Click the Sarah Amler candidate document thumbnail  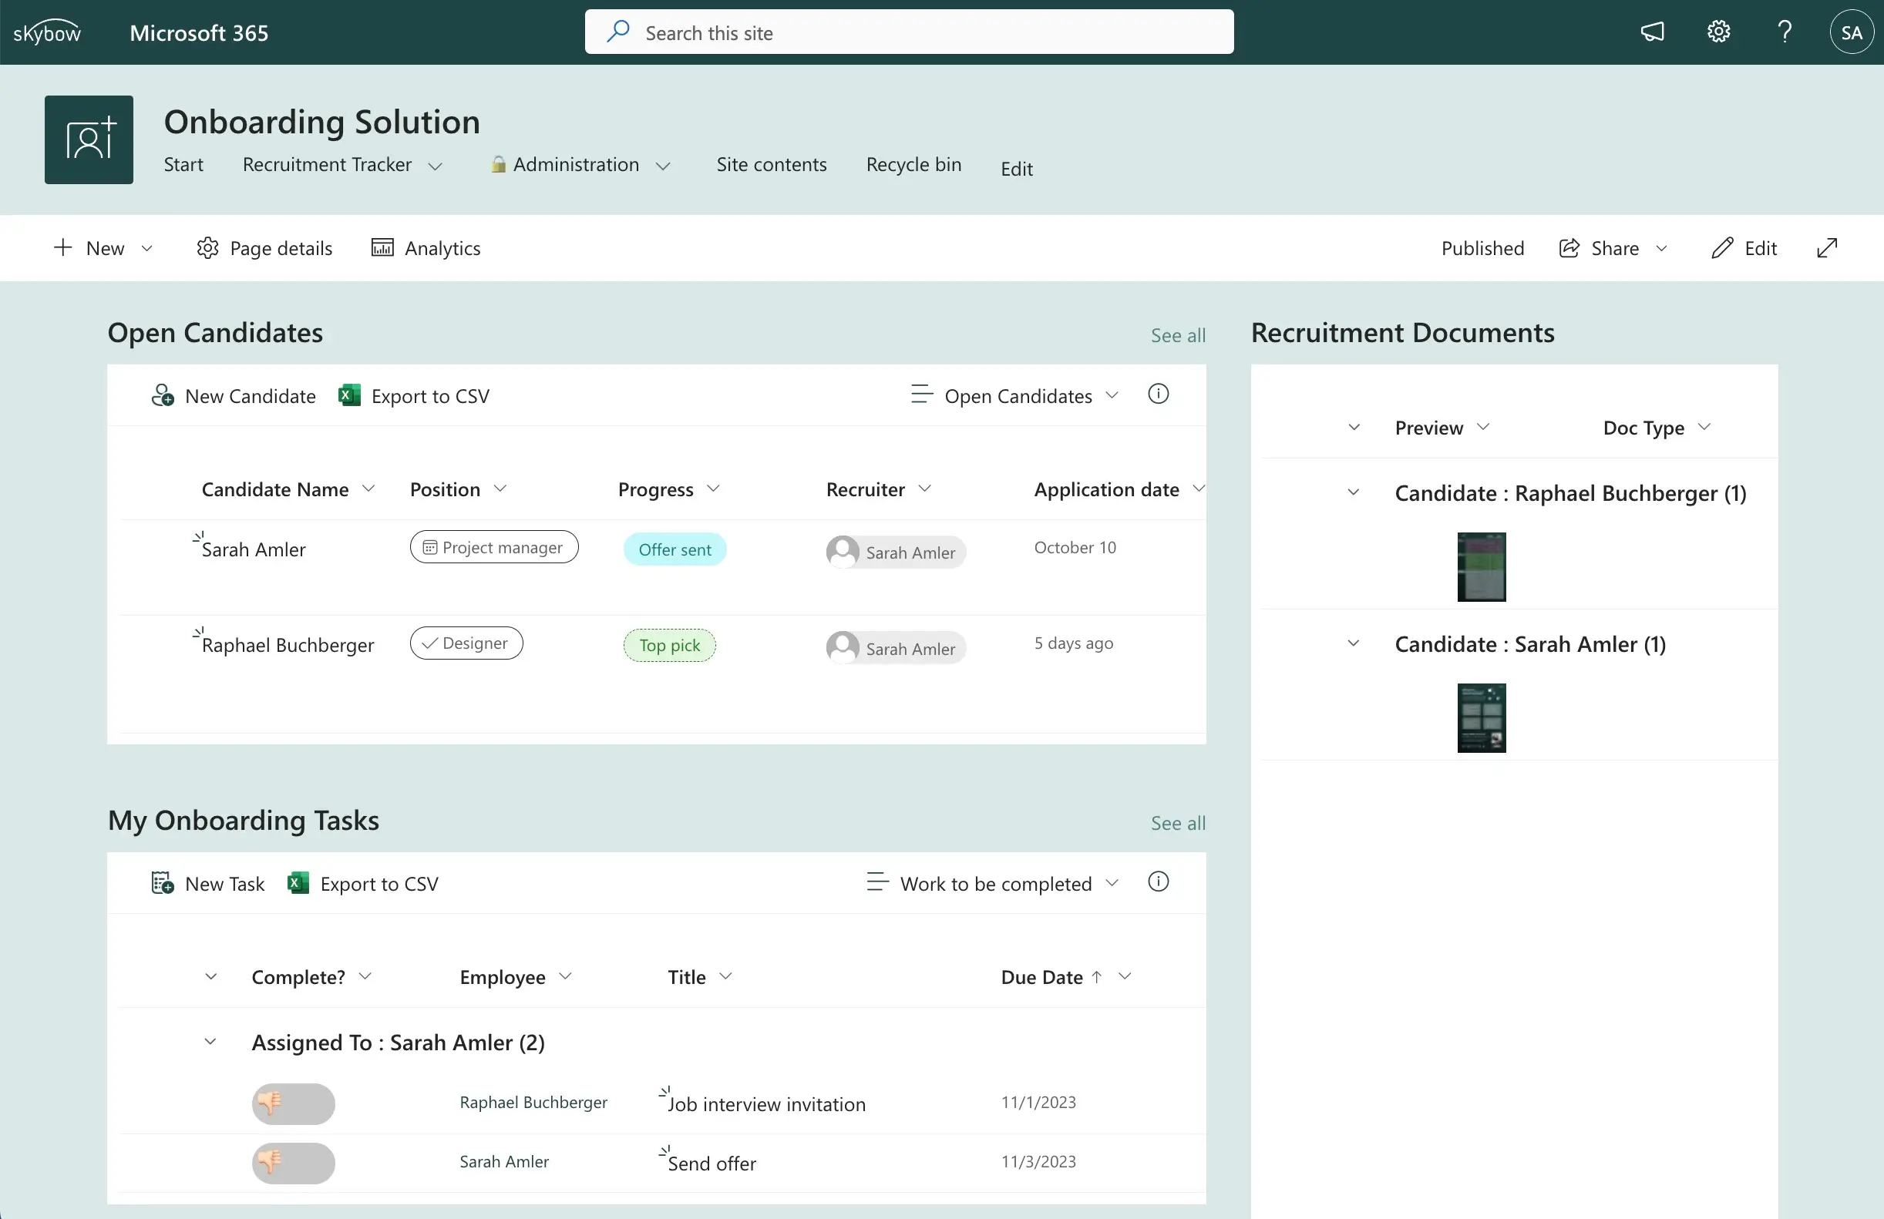coord(1482,718)
